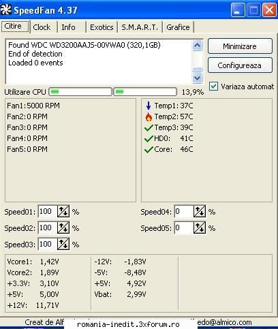The height and width of the screenshot is (329, 278).
Task: Adjust Speed03 with its up/down spinner
Action: pyautogui.click(x=63, y=244)
